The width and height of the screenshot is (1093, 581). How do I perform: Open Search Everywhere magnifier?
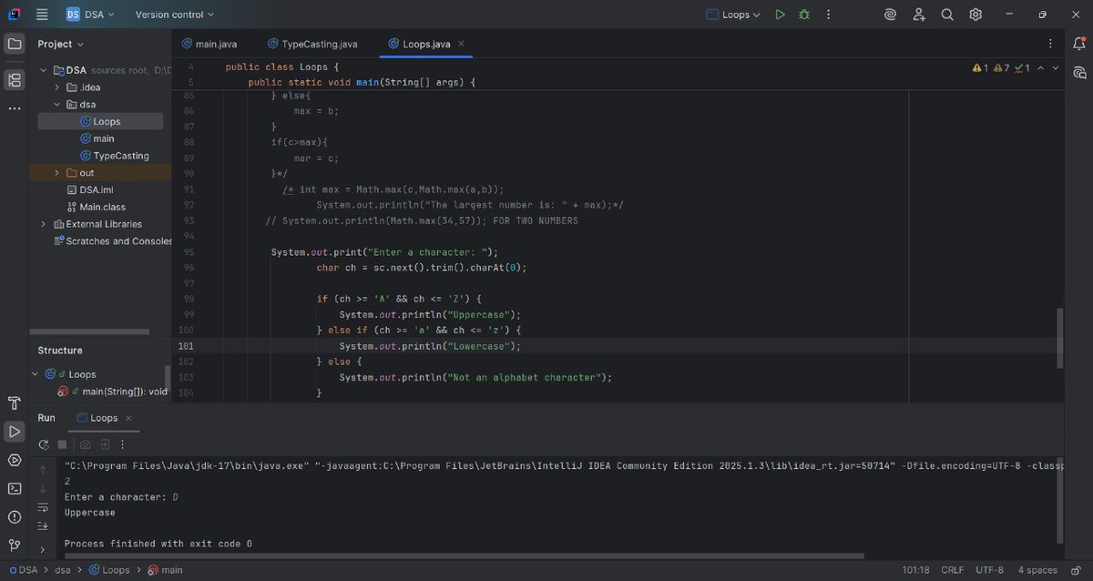click(x=947, y=15)
